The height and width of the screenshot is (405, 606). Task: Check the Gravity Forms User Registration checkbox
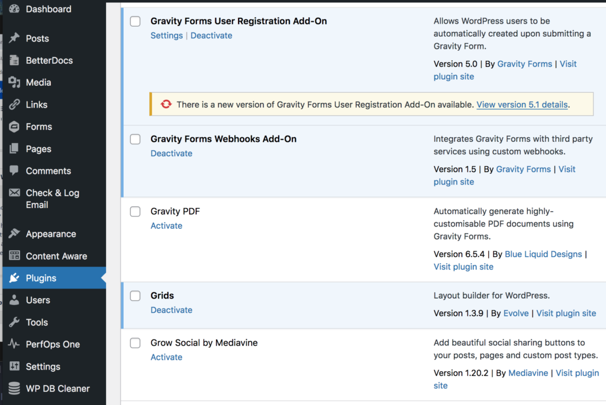[x=136, y=21]
